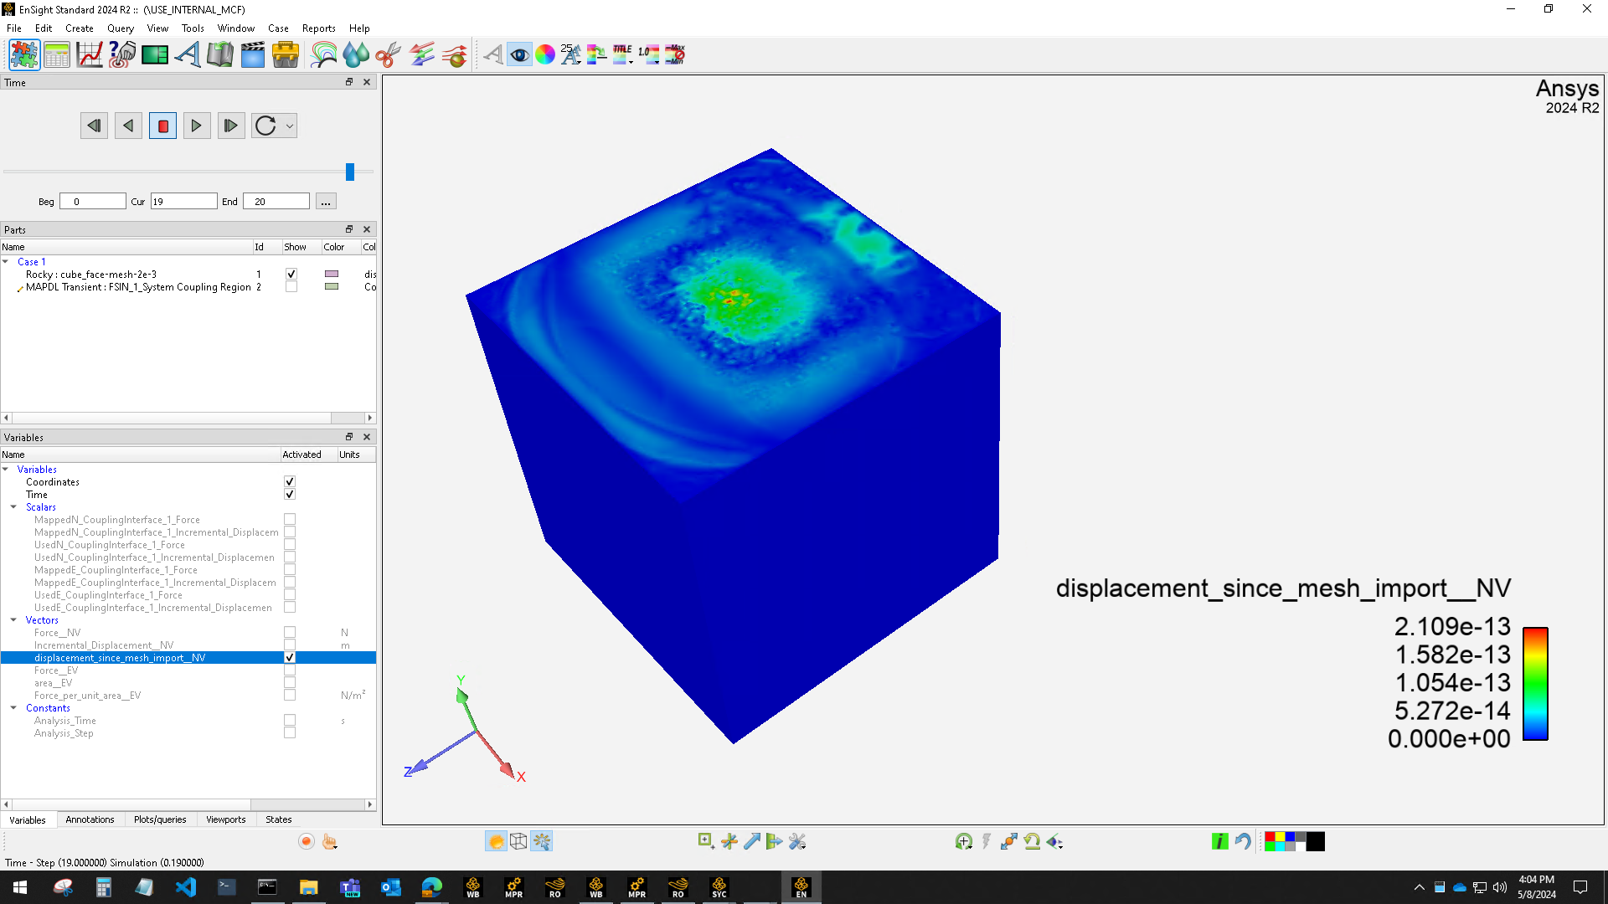Enable MappedN_CouplingInterface_1_Force scalar
This screenshot has height=904, width=1608.
[x=289, y=519]
